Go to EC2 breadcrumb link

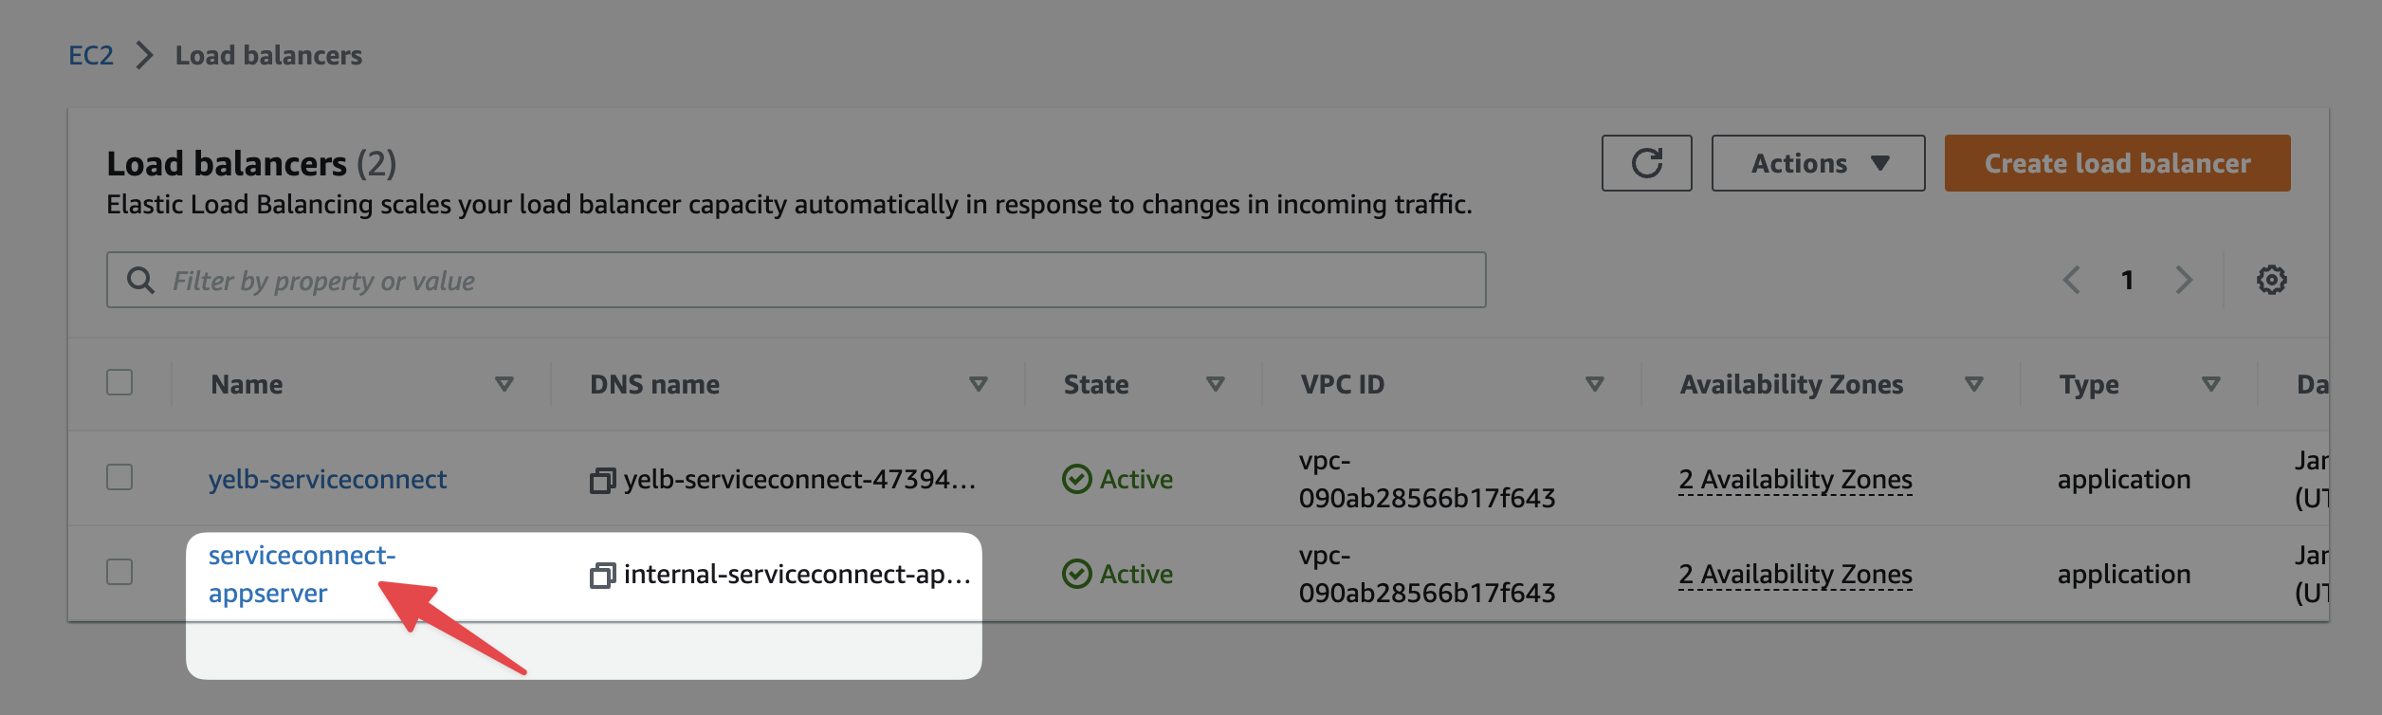[91, 55]
